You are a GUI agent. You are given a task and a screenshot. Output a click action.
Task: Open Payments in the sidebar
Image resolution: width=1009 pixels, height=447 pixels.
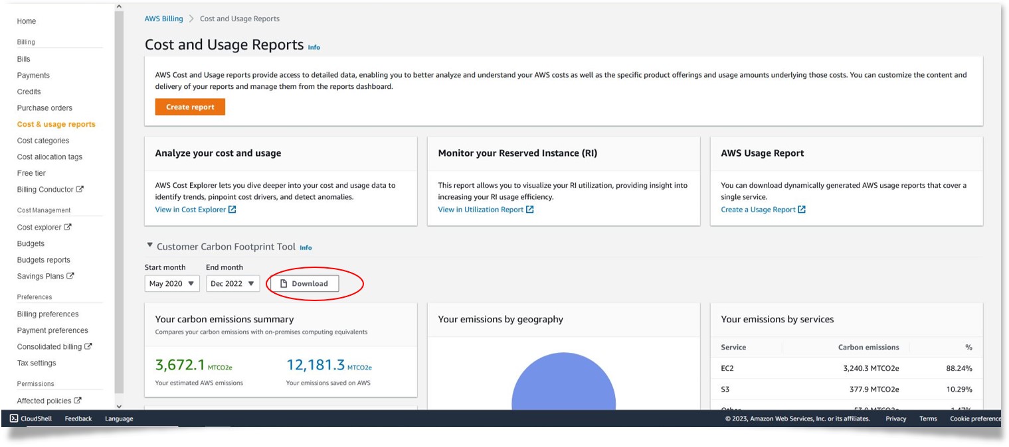click(33, 76)
